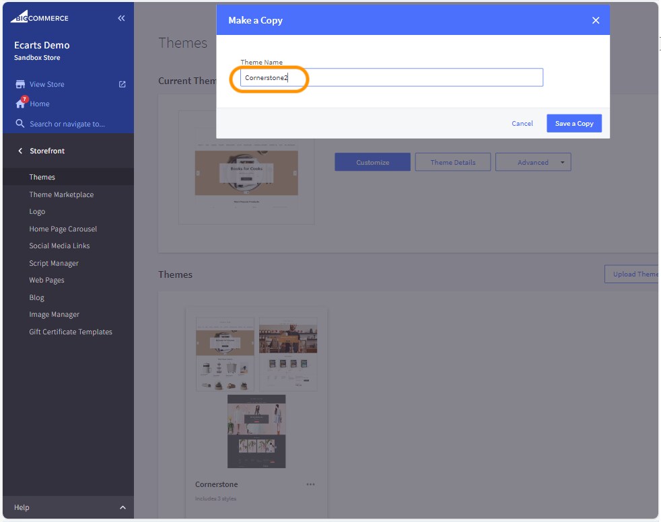The image size is (661, 522).
Task: Click the notification badge on the Home icon
Action: [x=26, y=98]
